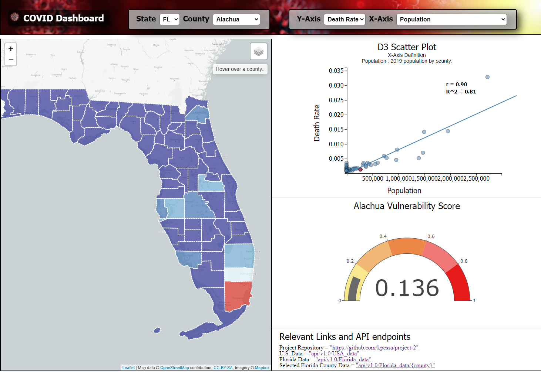Open the GitHub project repository link
The height and width of the screenshot is (372, 541).
374,348
